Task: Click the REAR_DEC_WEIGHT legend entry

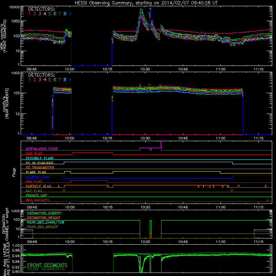Action: [x=42, y=227]
